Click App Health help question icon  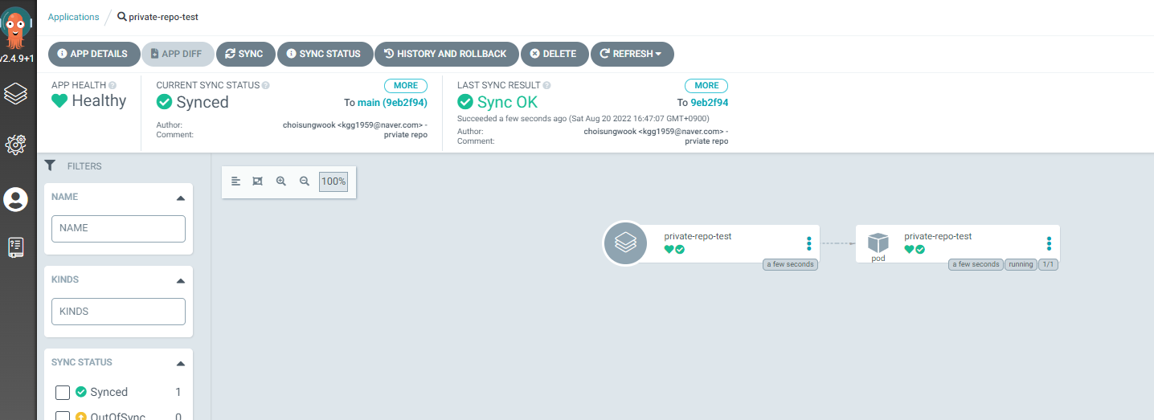113,85
